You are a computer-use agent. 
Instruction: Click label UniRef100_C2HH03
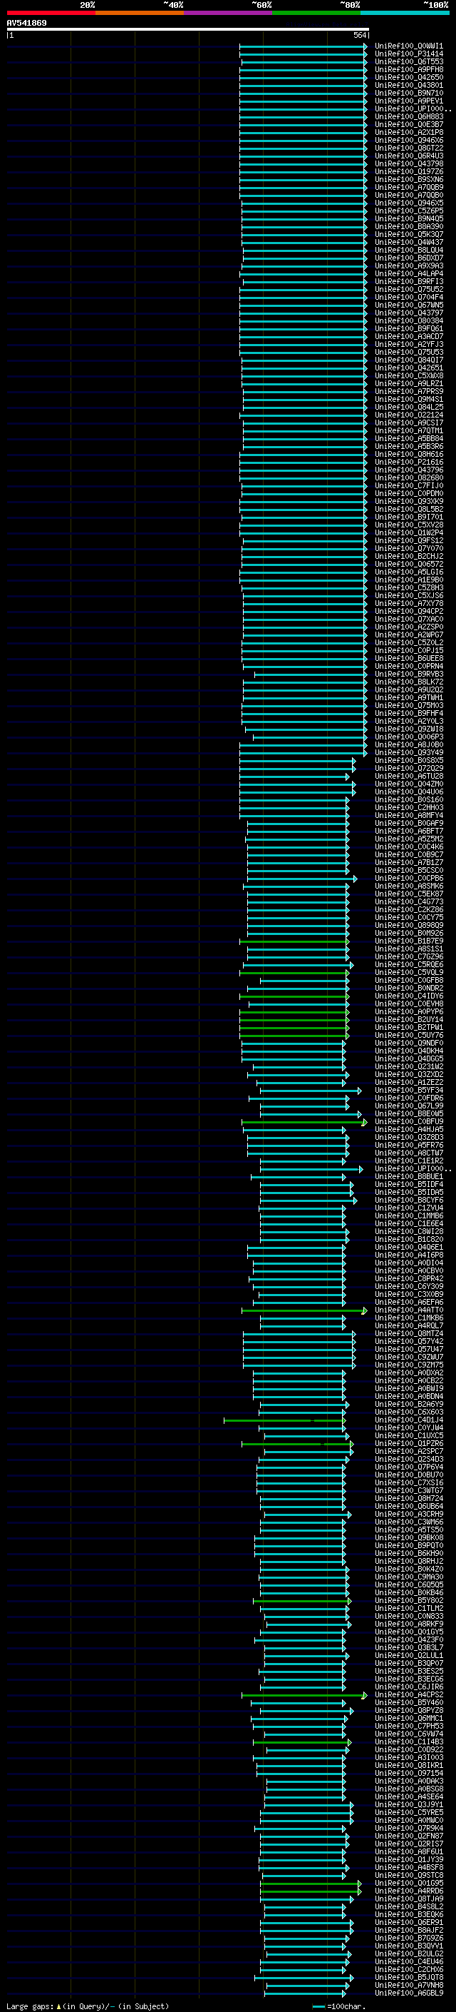point(408,808)
